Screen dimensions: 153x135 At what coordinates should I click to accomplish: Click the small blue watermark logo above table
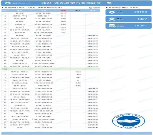tap(95, 8)
